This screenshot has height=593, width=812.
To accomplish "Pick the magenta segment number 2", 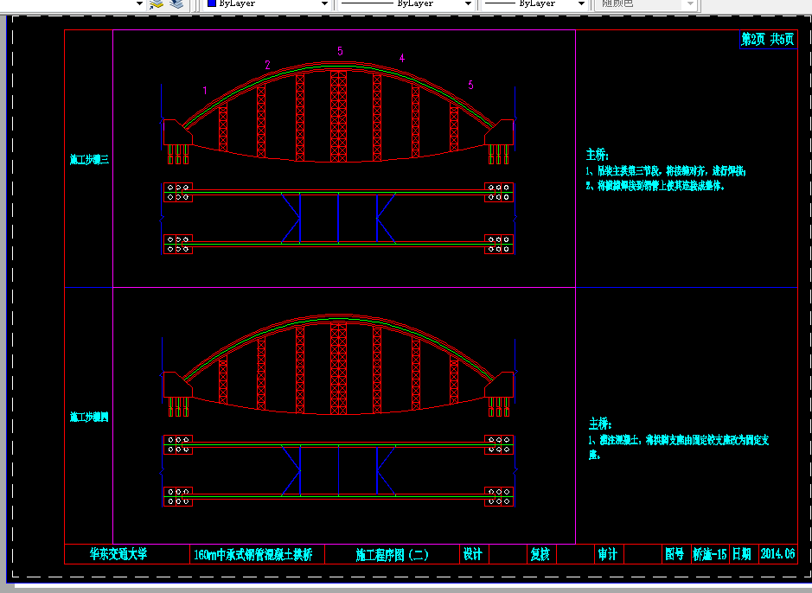I will tap(267, 65).
